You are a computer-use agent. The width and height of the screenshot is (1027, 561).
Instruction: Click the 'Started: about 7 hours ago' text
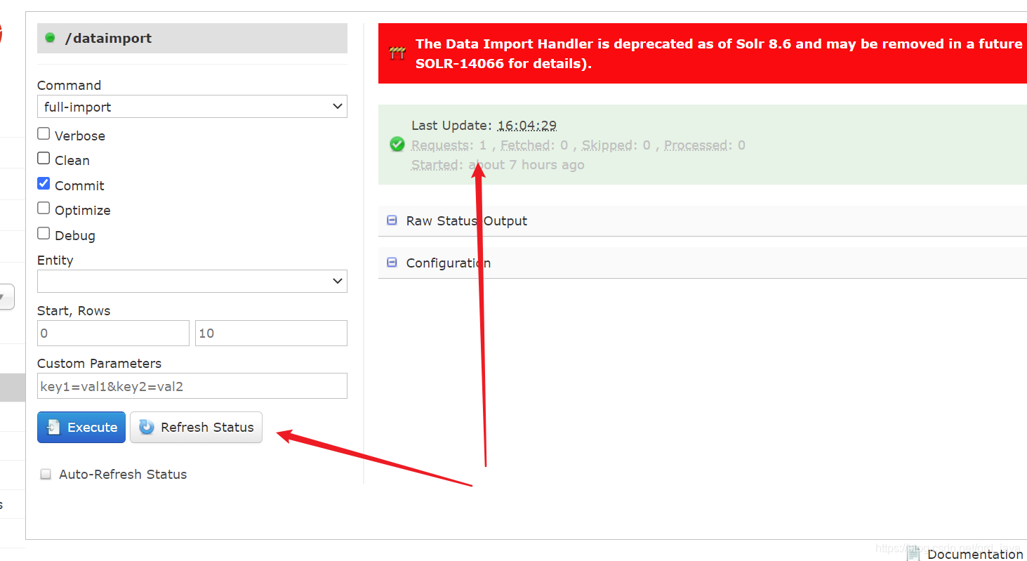click(x=498, y=165)
